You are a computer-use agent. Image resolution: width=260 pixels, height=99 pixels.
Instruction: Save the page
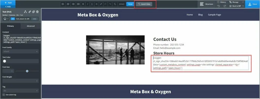[253, 4]
